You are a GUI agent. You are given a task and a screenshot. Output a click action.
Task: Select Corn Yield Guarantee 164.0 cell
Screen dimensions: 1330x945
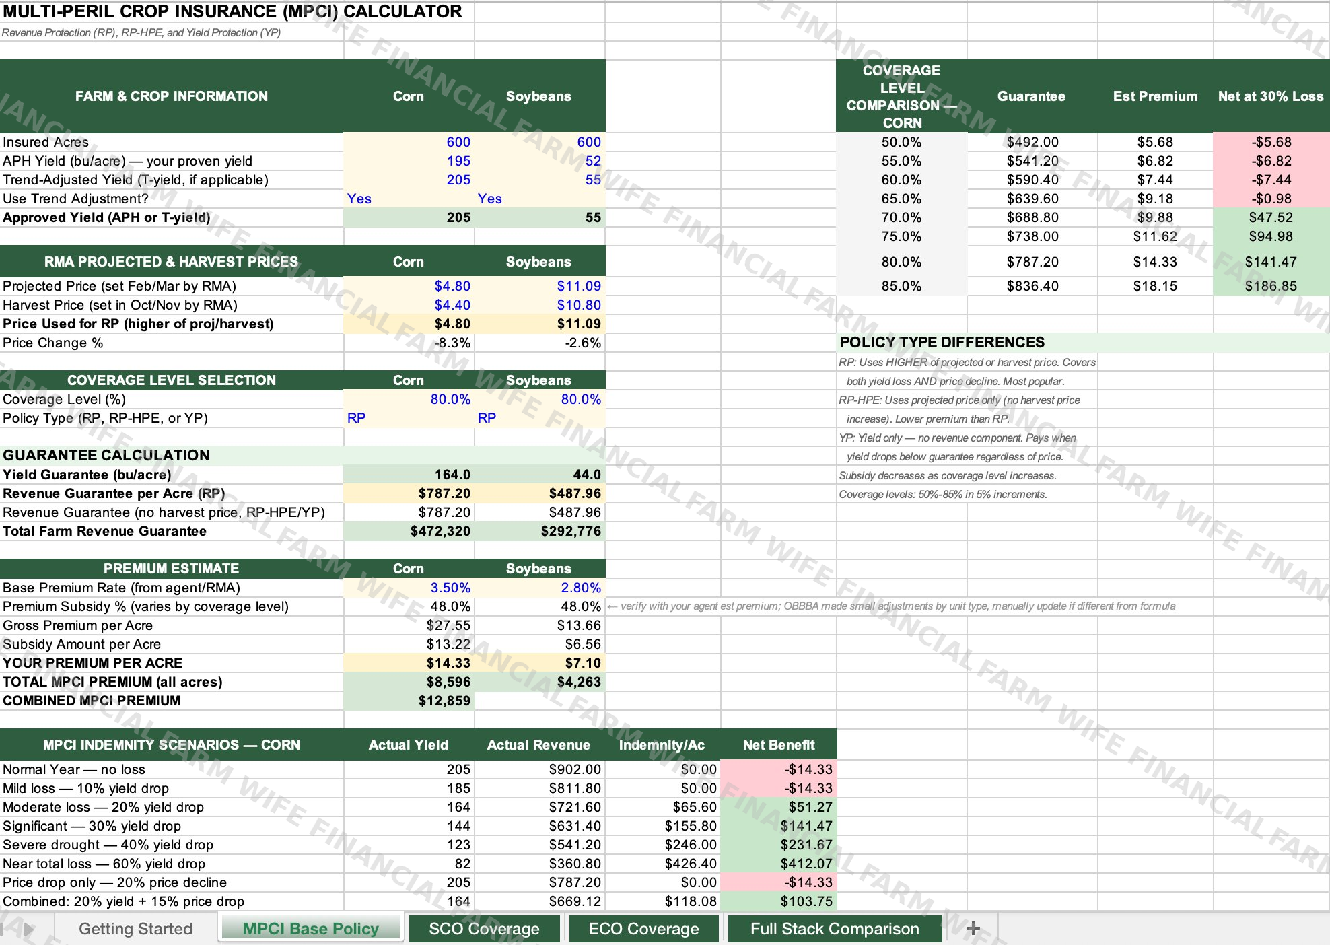coord(409,475)
